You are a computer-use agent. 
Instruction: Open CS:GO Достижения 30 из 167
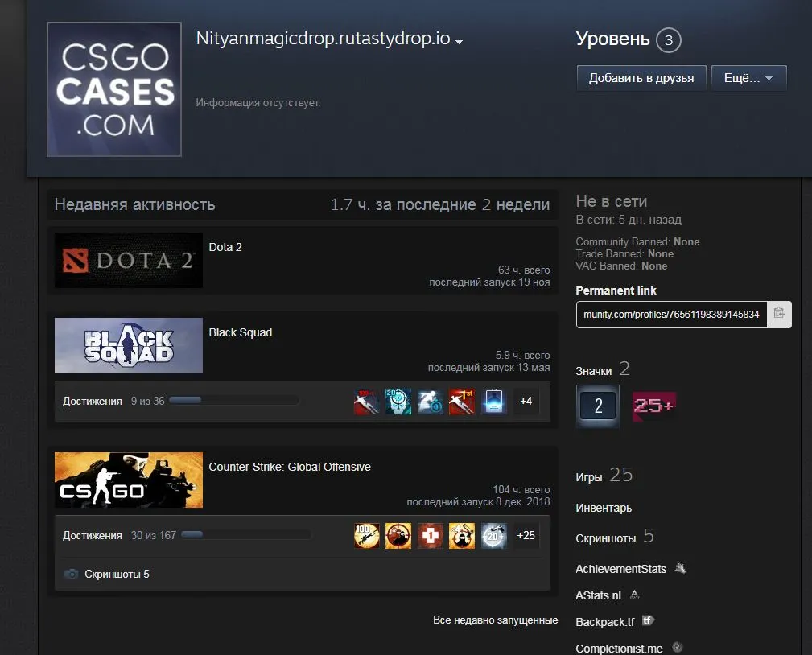(119, 535)
